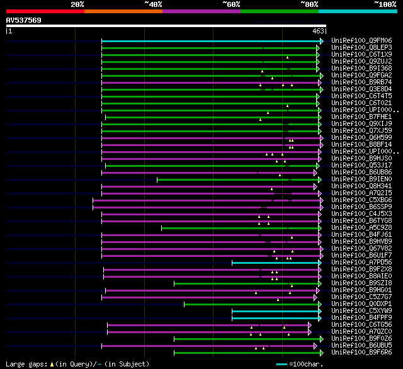Select the UniRef100_Q67V82 label
The width and height of the screenshot is (403, 369).
[x=361, y=249]
